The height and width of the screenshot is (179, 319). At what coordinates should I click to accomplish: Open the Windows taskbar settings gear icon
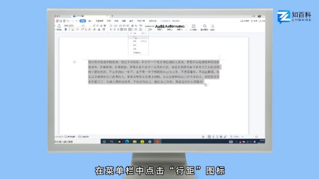click(x=150, y=141)
